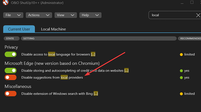Click yes label in credit card row
This screenshot has width=201, height=112.
187,71
